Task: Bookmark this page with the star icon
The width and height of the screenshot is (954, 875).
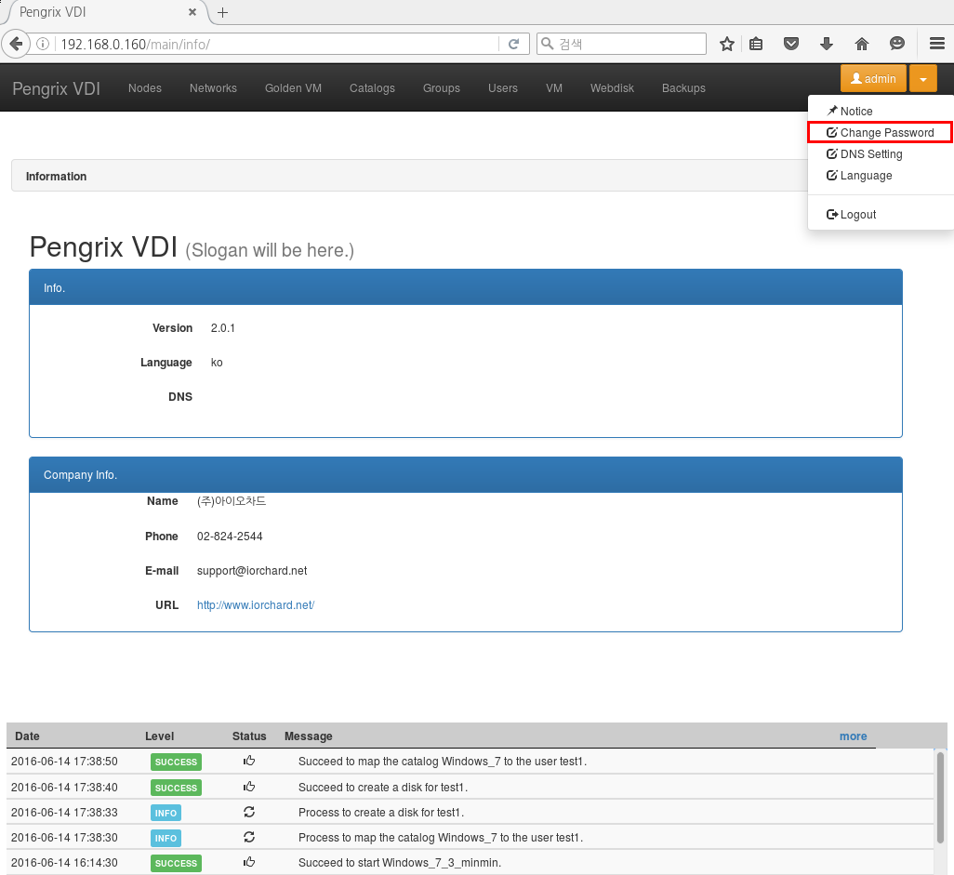Action: [726, 44]
